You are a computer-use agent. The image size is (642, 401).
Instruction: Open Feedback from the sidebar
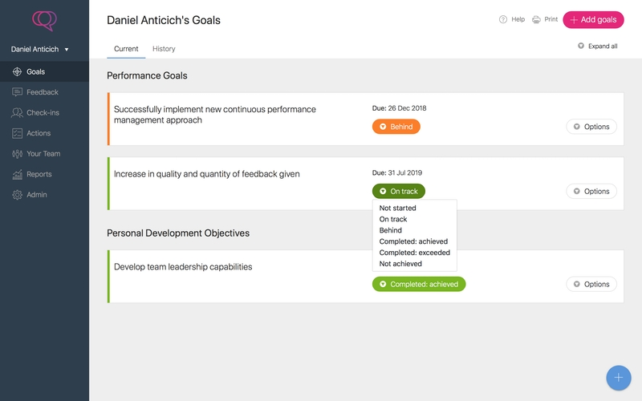pos(42,92)
